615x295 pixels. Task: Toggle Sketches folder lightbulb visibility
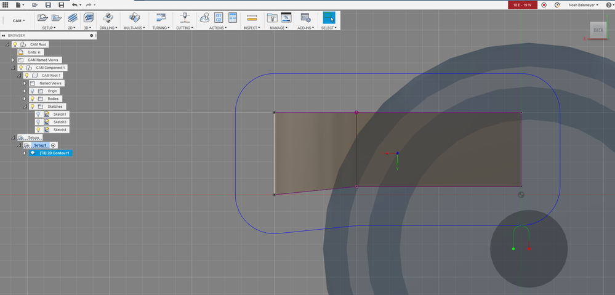pos(32,107)
